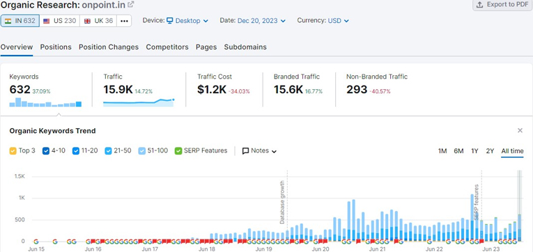
Task: Click the Traffic sparkline chart
Action: [x=139, y=102]
